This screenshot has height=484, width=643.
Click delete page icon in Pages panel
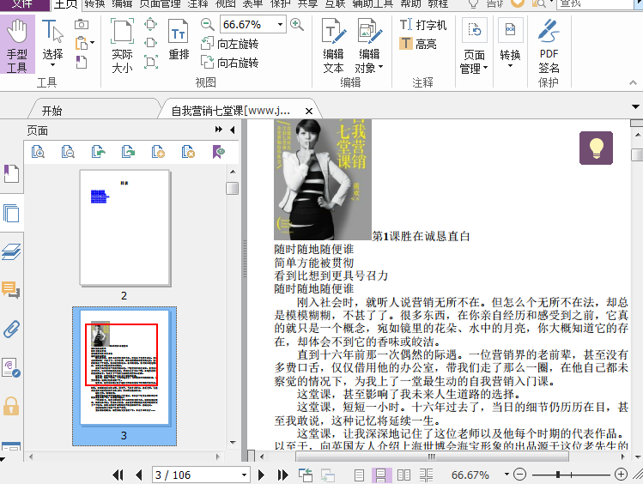pos(188,152)
